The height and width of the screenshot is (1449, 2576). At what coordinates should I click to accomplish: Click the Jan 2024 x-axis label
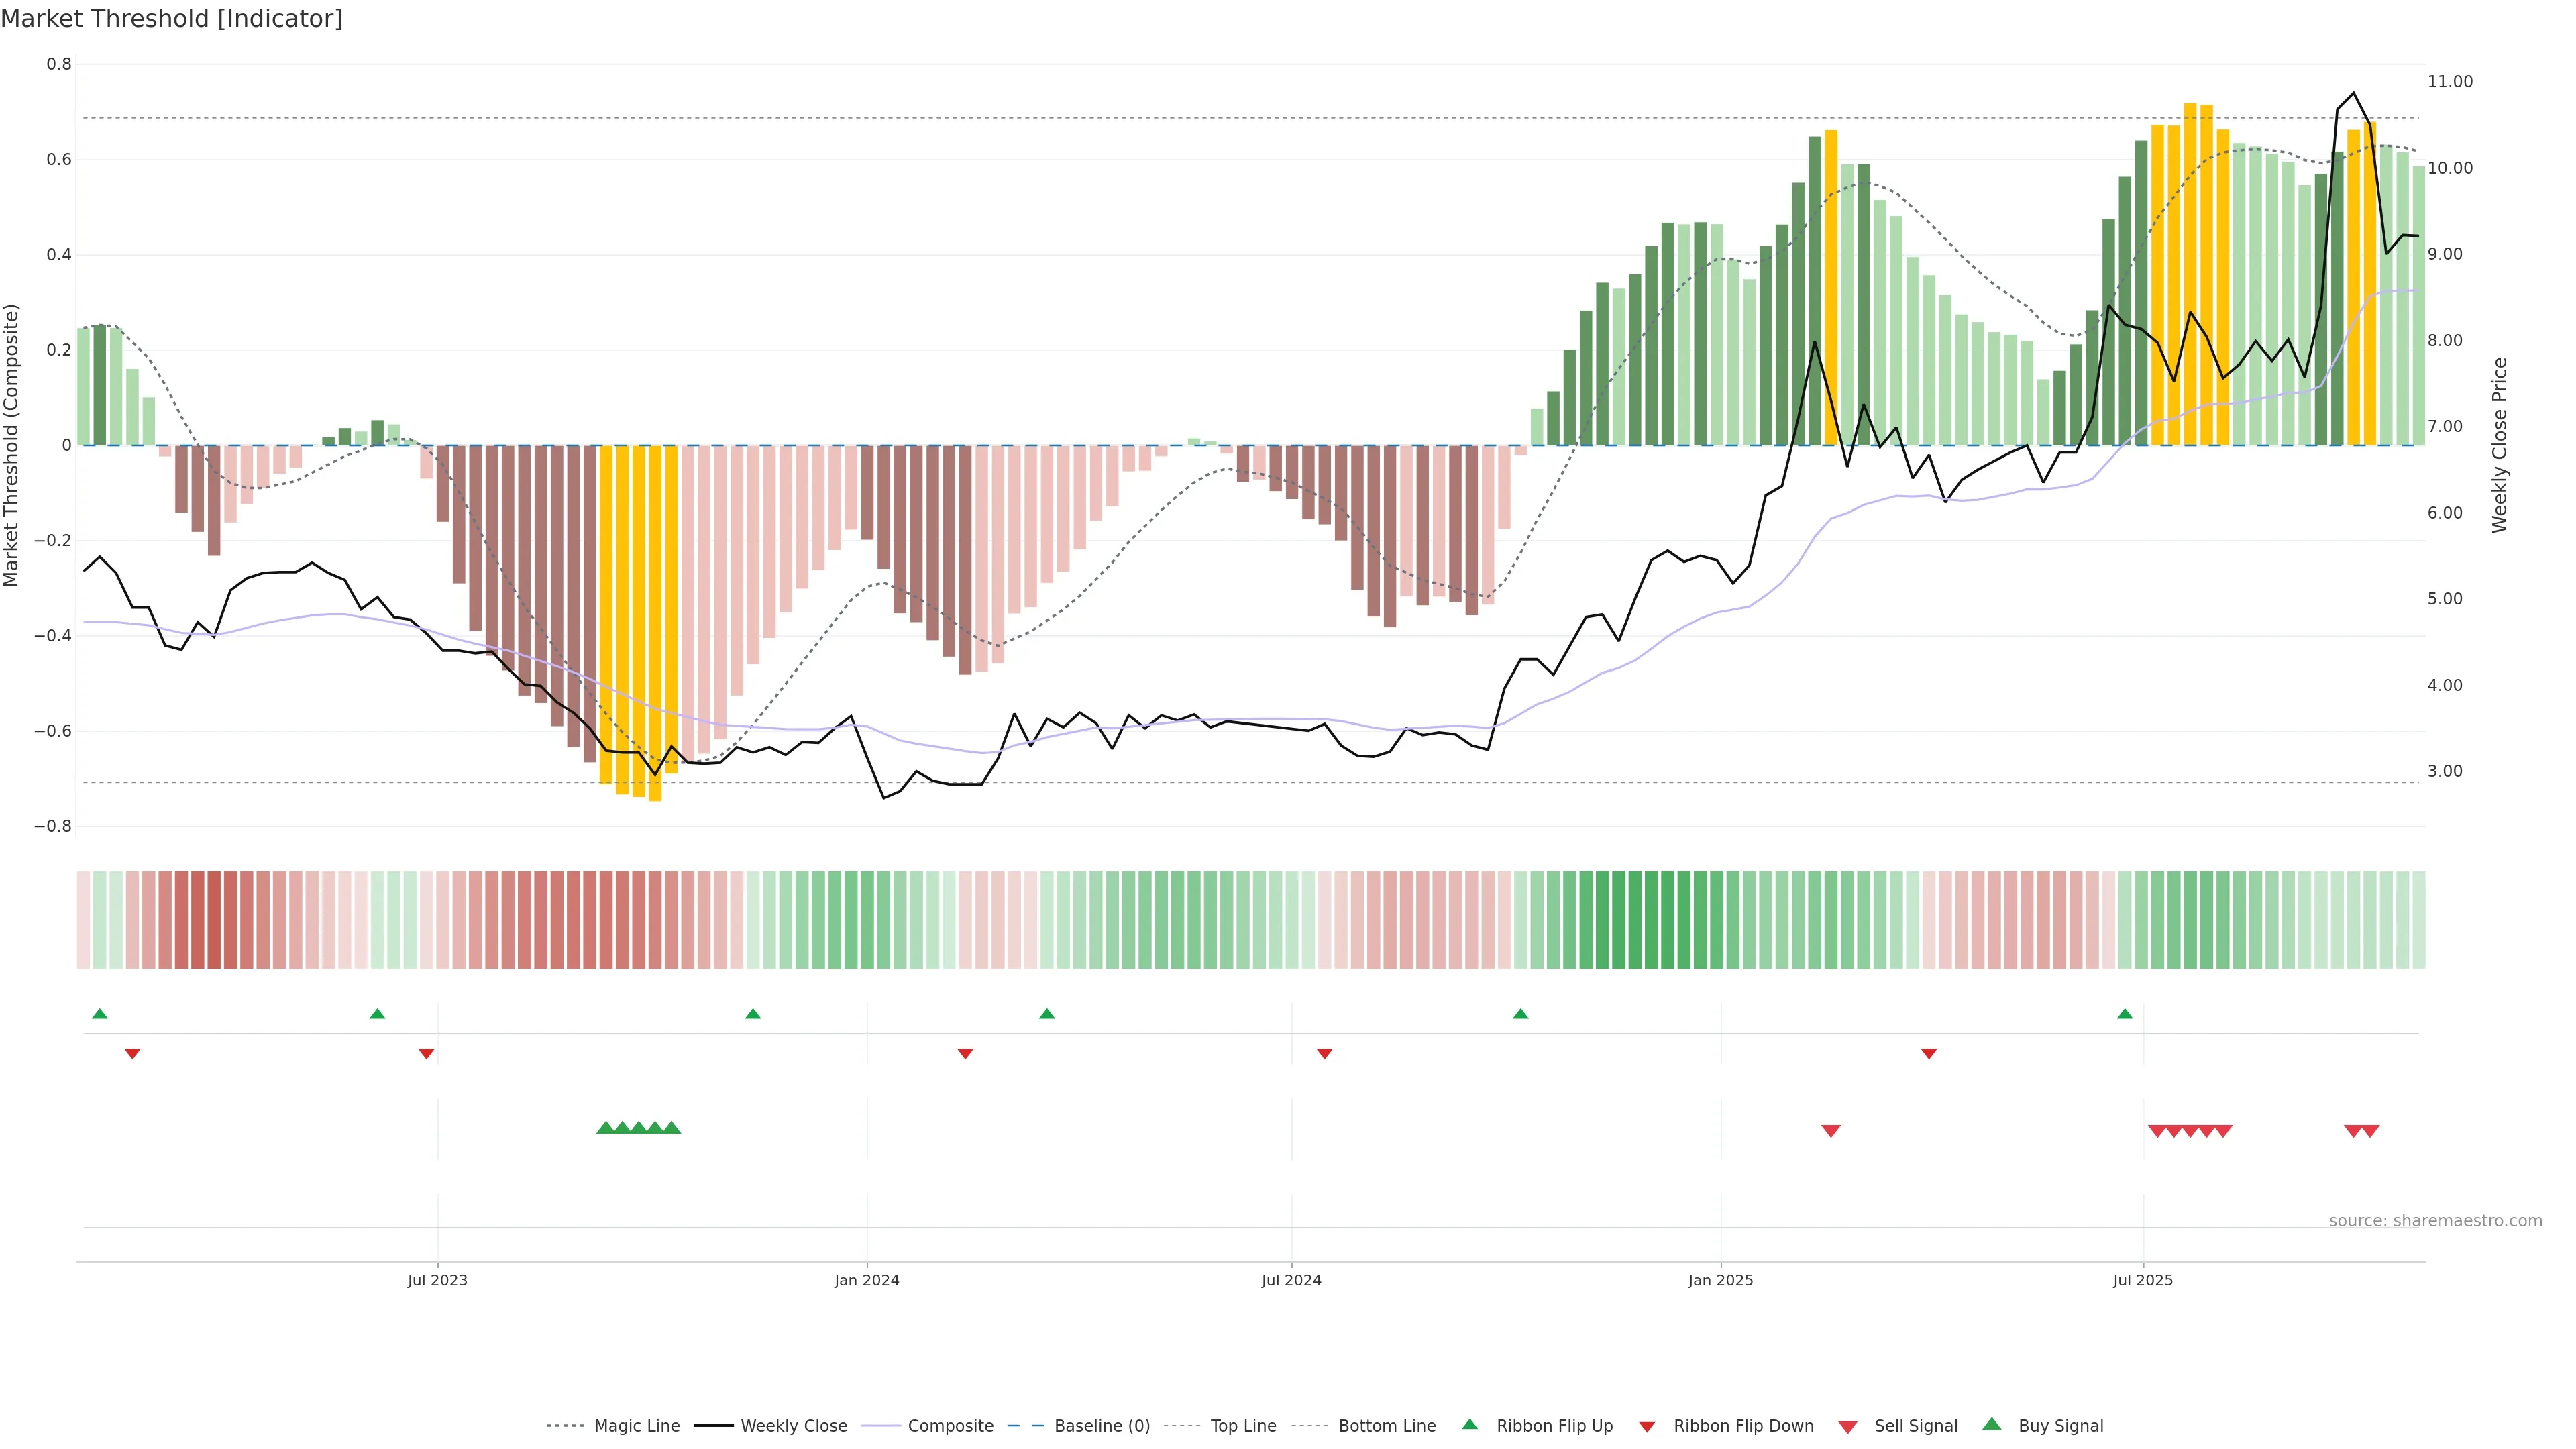pyautogui.click(x=866, y=1280)
